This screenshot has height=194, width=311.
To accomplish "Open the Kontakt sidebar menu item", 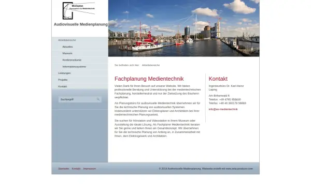I will click(63, 86).
